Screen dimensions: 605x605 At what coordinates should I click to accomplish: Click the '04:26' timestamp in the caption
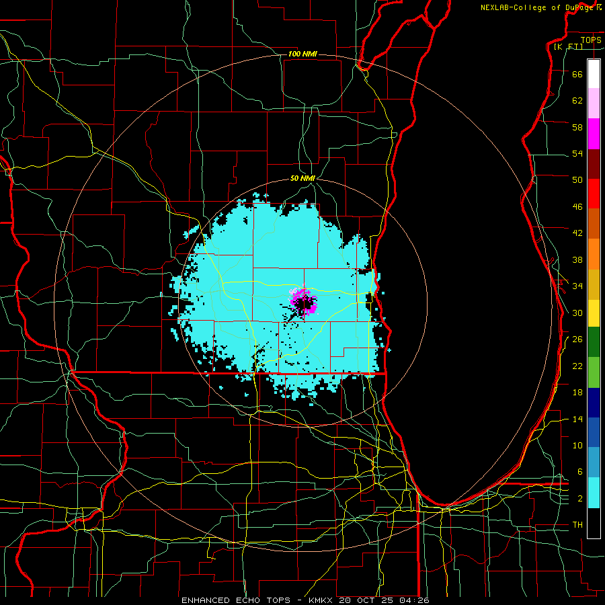(x=415, y=600)
